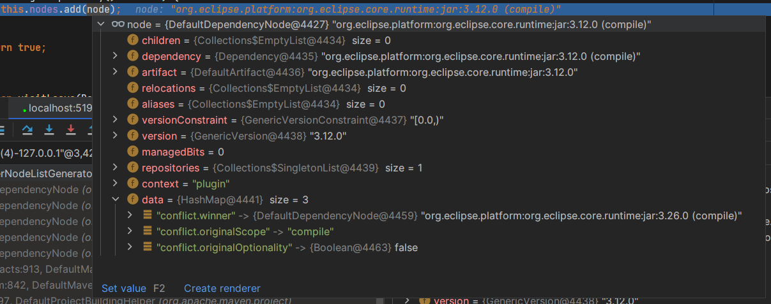Viewport: 771px width, 304px height.
Task: Click the field icon for versionConstraint
Action: pyautogui.click(x=133, y=120)
